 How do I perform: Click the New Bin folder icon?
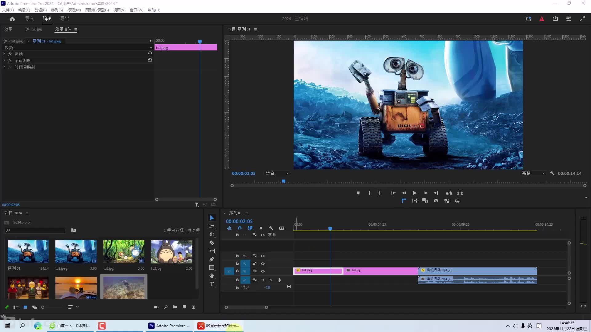click(x=175, y=307)
